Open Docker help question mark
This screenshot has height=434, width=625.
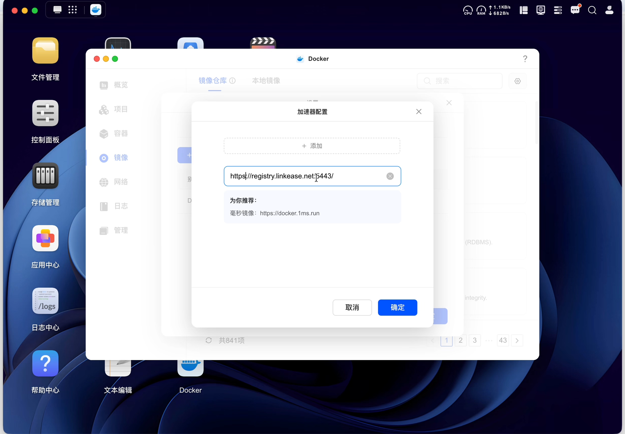[525, 59]
